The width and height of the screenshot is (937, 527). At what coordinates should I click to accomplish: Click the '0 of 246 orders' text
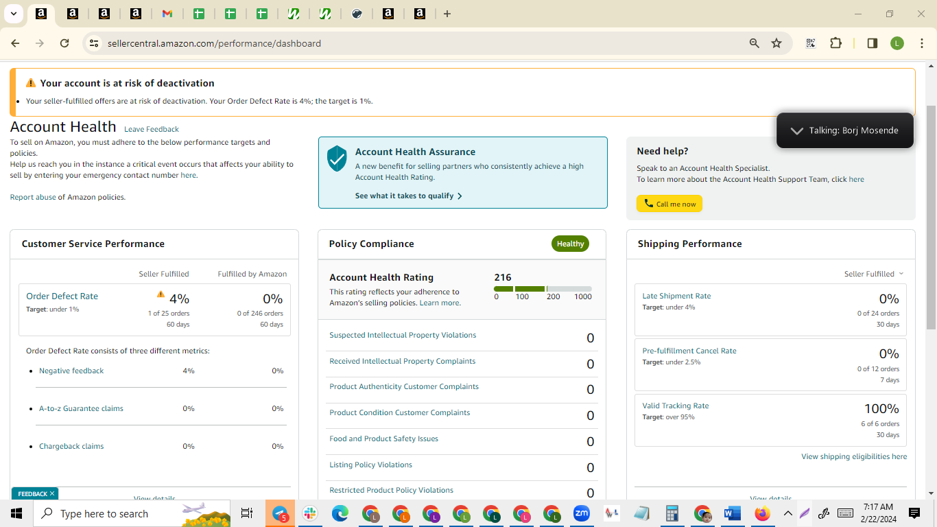point(260,313)
